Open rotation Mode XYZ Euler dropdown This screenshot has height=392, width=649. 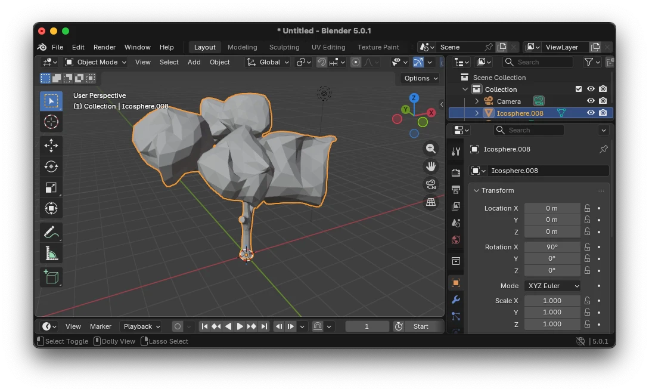tap(552, 286)
